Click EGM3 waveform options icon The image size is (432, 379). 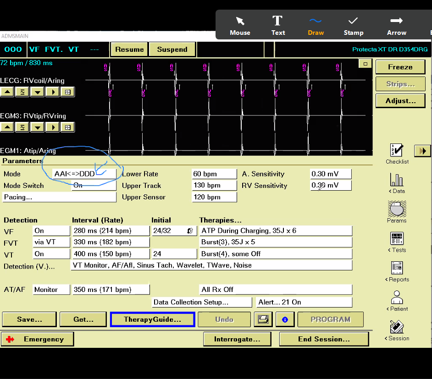coord(68,127)
